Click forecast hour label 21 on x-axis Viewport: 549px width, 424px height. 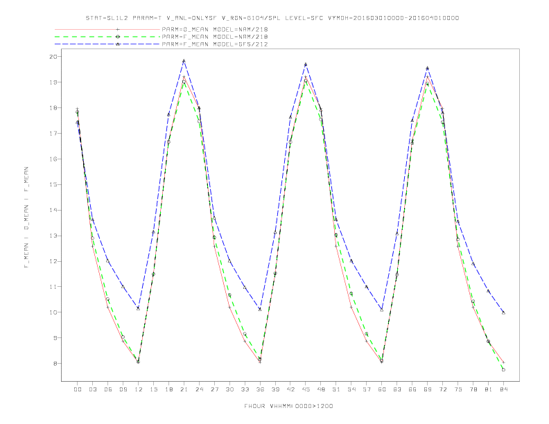184,389
